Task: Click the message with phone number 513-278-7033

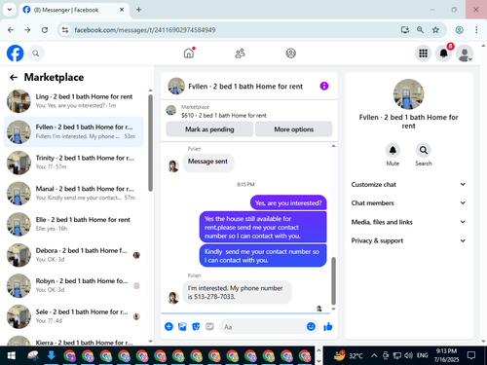Action: (237, 292)
